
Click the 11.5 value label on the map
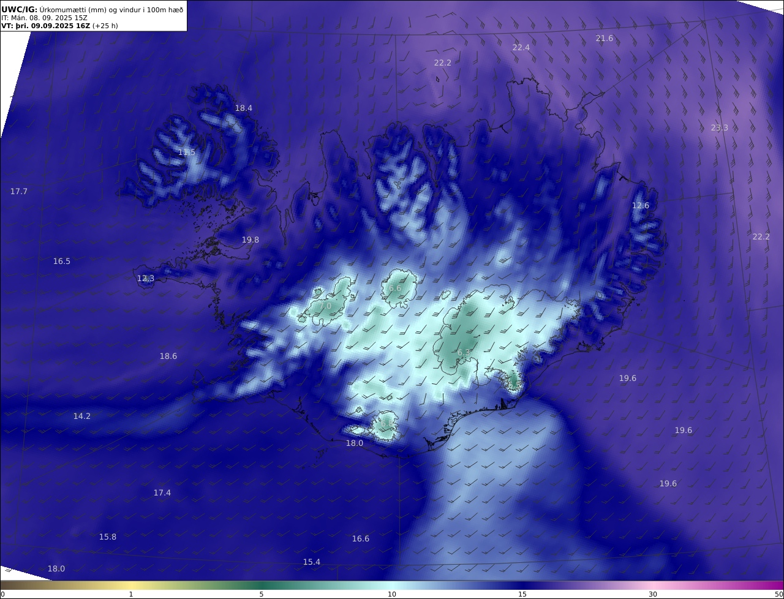click(x=187, y=152)
